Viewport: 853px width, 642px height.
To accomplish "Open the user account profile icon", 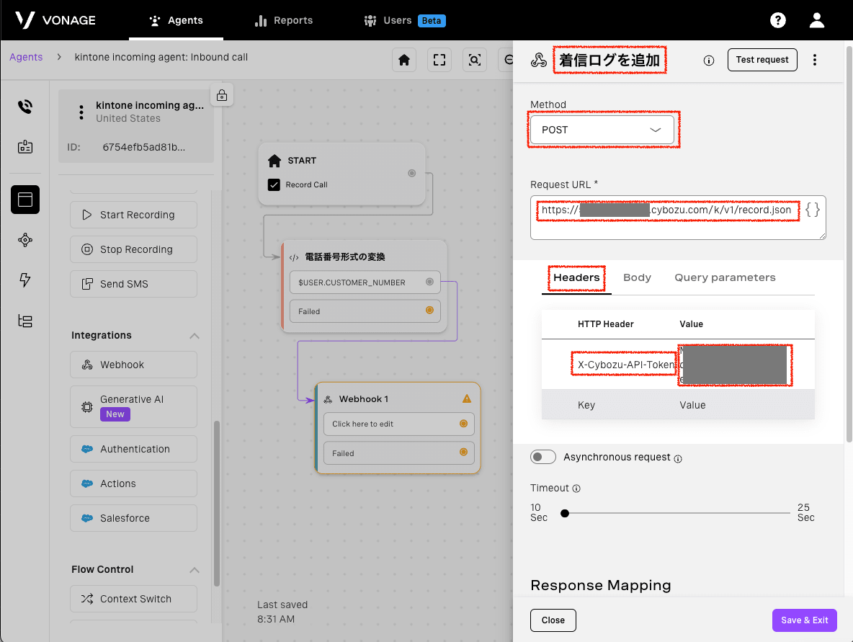I will coord(816,20).
